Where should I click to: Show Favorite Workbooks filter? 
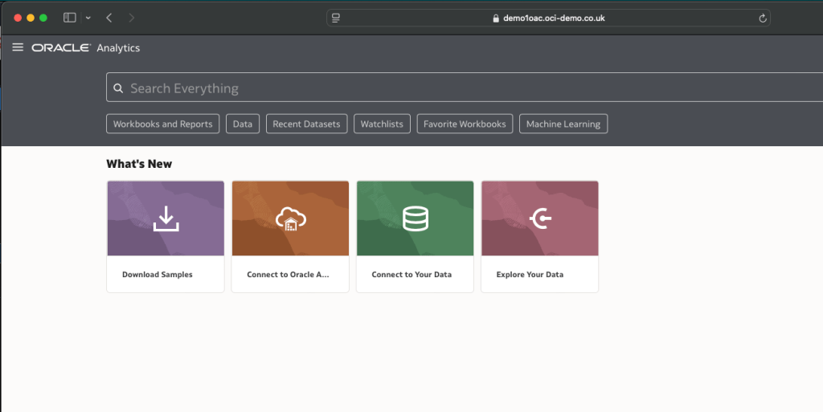pyautogui.click(x=465, y=124)
